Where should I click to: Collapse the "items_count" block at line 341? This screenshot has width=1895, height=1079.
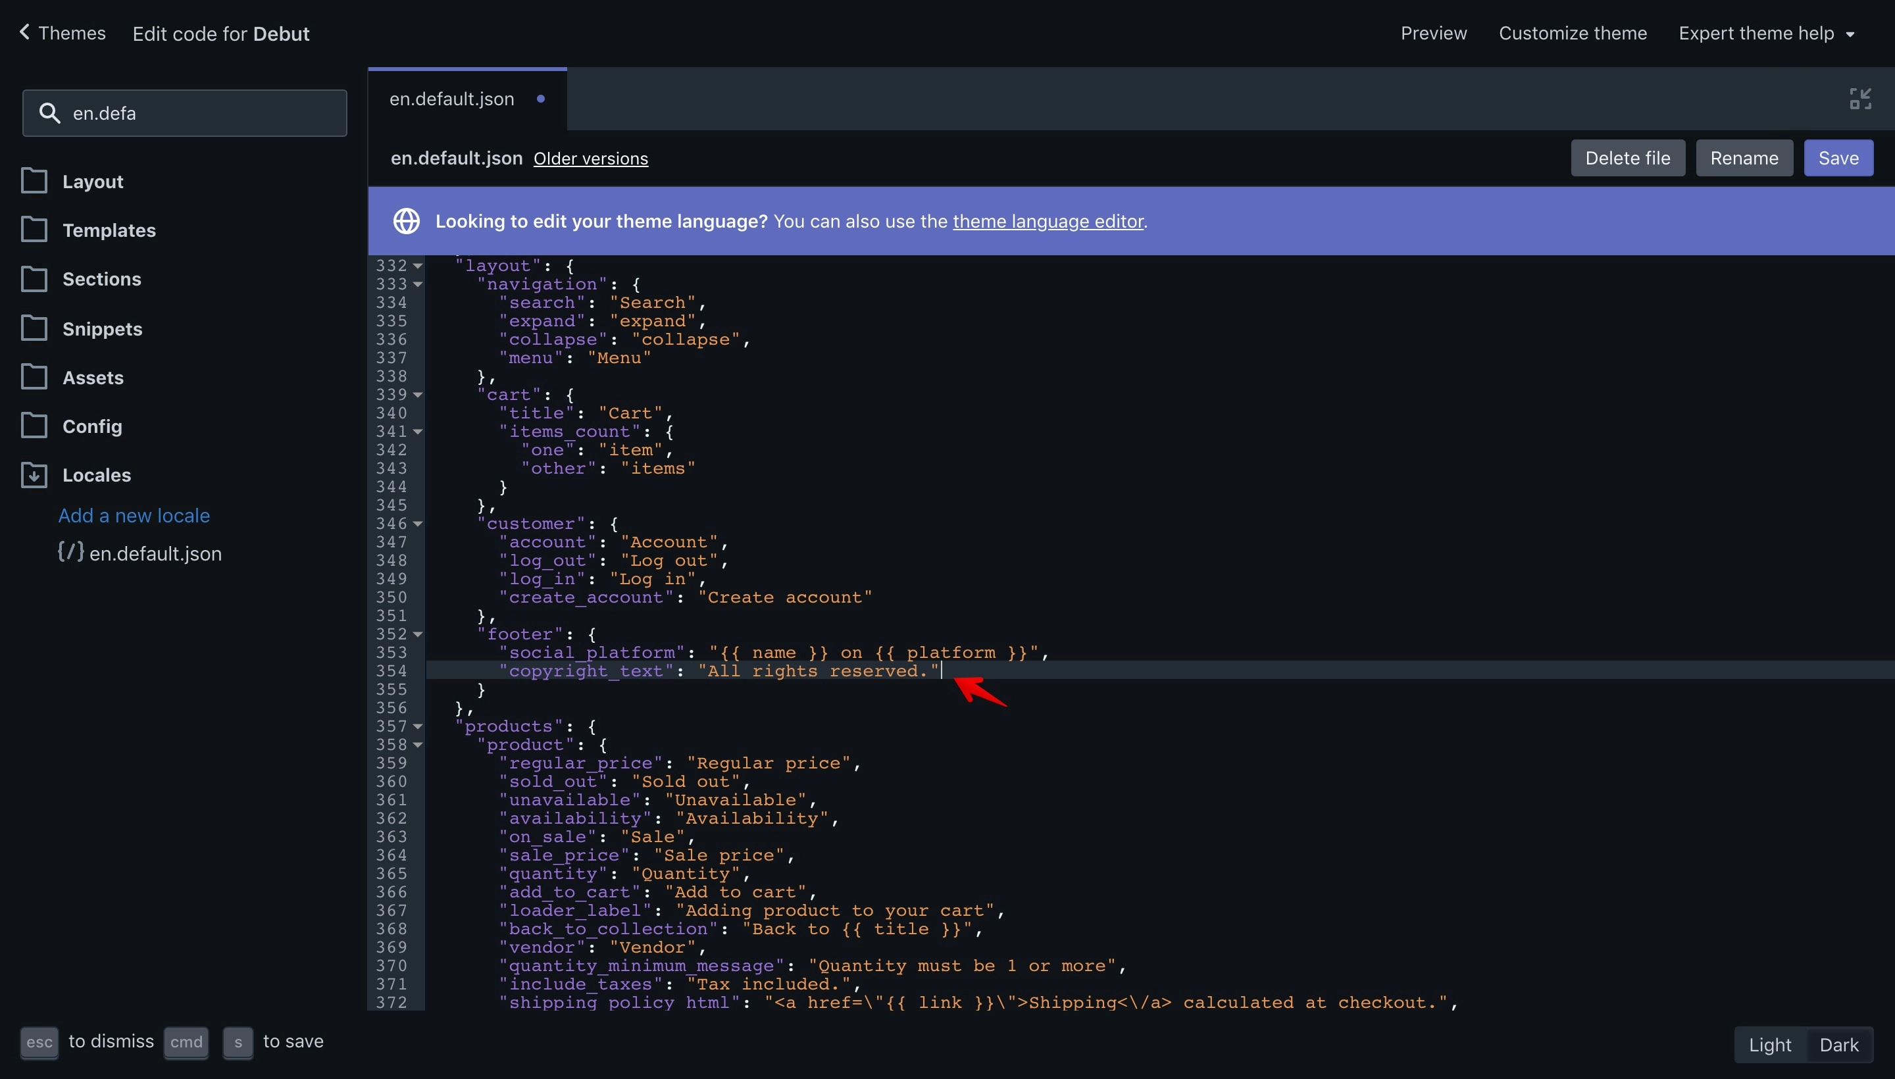coord(418,432)
